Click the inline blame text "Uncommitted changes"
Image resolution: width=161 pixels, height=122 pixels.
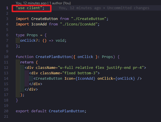point(128,8)
